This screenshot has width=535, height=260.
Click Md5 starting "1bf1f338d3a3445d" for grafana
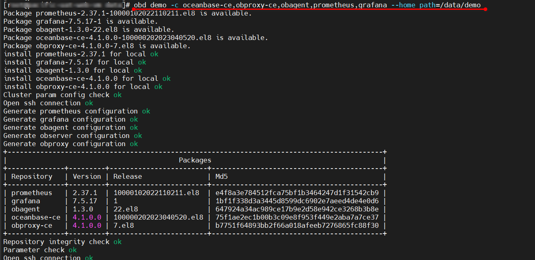tap(297, 201)
